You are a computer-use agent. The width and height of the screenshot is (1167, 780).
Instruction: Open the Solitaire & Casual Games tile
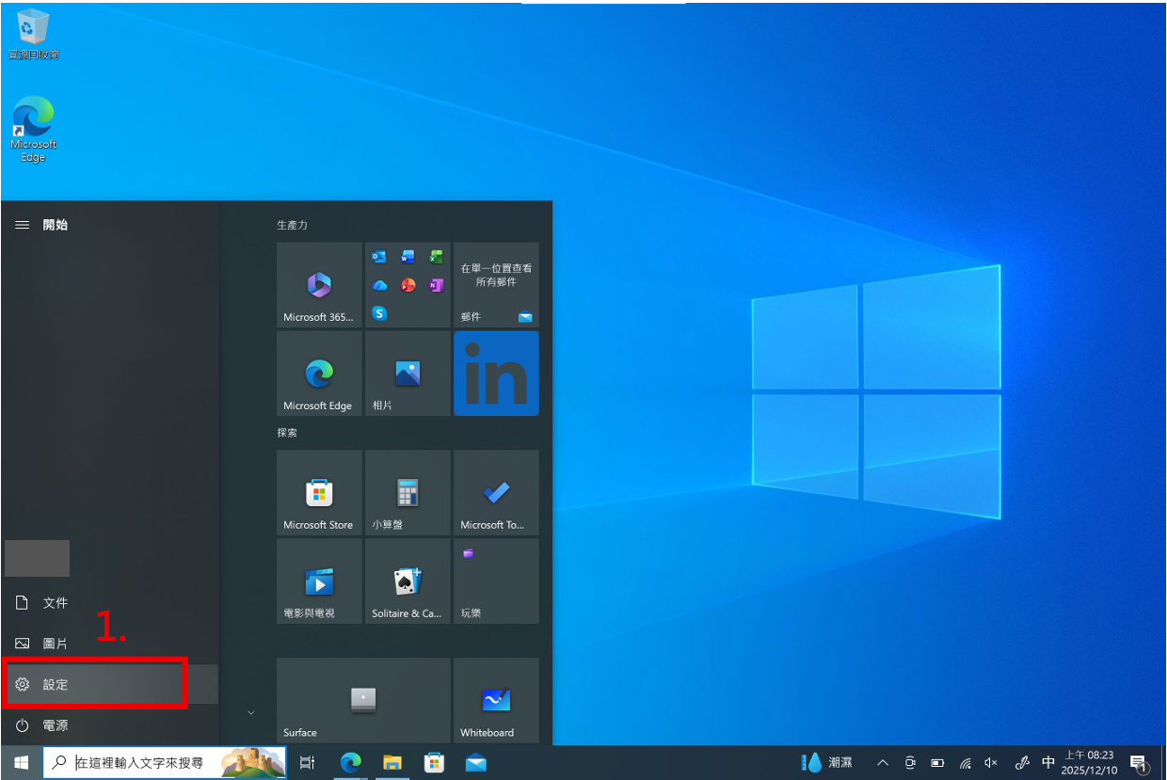click(x=408, y=581)
